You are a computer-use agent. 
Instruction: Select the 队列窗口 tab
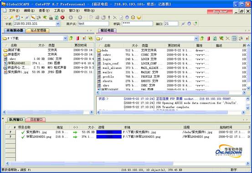16,119
